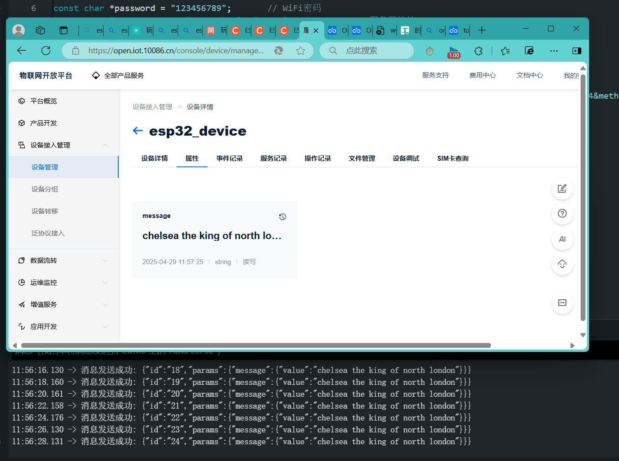Open 费用中心 in the top navigation
619x461 pixels.
483,75
